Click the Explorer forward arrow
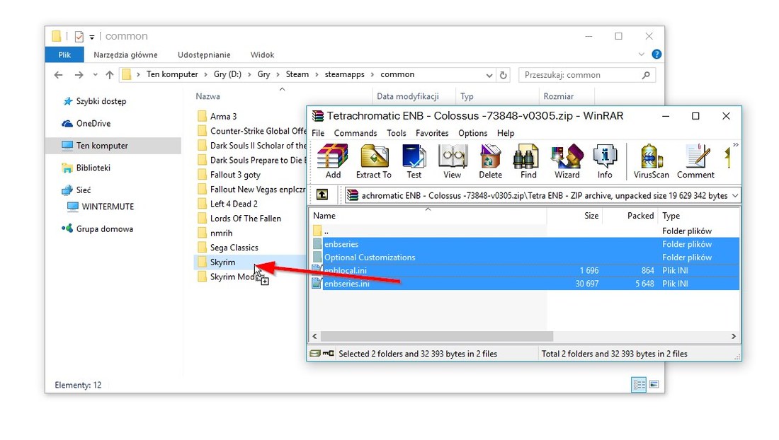 point(79,75)
